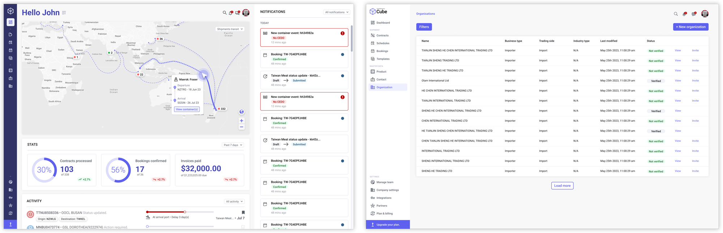Click View for Olam International Ltd

(677, 81)
